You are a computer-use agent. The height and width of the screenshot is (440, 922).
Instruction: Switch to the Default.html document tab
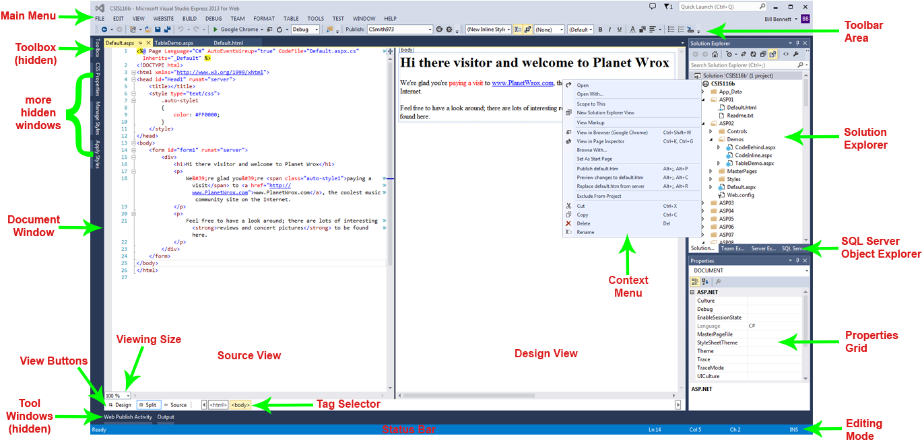[x=228, y=42]
